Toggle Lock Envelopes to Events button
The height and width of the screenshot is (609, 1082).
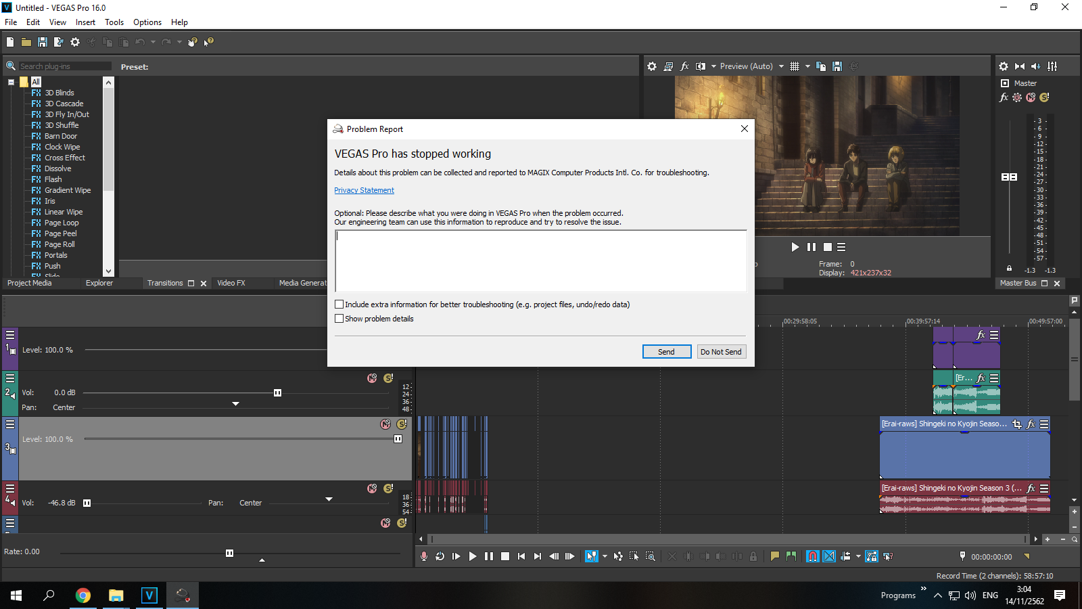pyautogui.click(x=872, y=556)
